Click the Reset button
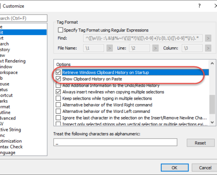The image size is (217, 175). [x=200, y=143]
